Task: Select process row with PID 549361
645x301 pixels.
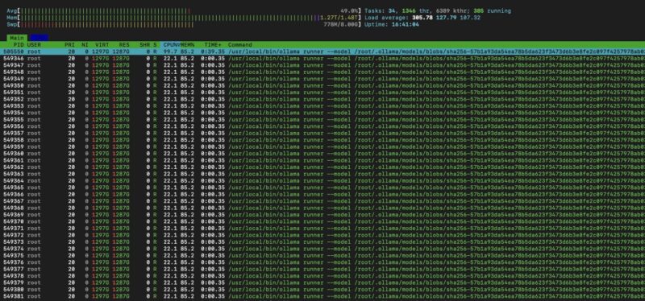Action: click(x=322, y=160)
